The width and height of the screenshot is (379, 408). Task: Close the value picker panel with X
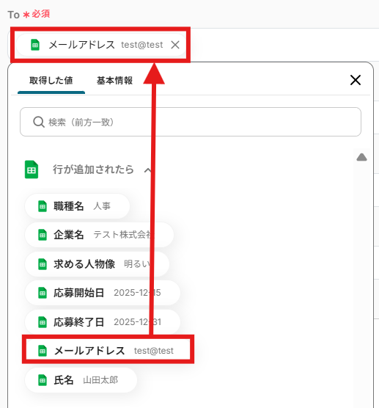coord(356,80)
